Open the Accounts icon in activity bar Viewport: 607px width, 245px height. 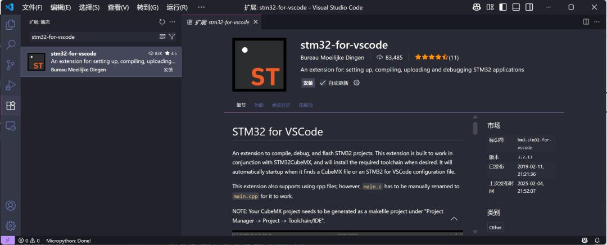11,206
